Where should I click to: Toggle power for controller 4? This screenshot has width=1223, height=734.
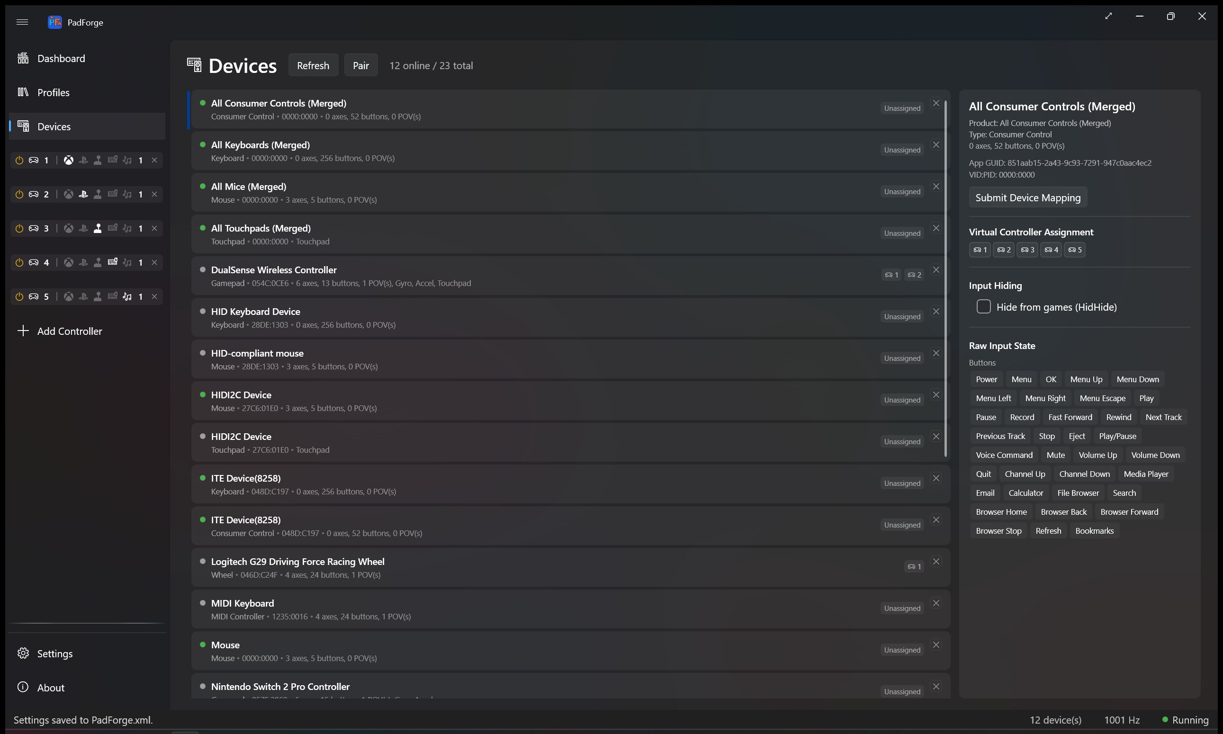(19, 263)
